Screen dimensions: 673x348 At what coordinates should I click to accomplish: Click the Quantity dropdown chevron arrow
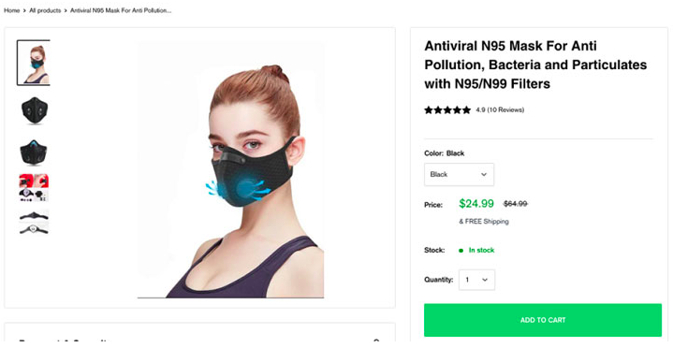click(x=485, y=280)
